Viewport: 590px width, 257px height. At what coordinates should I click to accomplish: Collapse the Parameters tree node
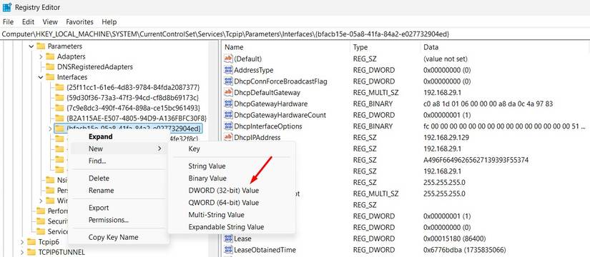pyautogui.click(x=31, y=46)
